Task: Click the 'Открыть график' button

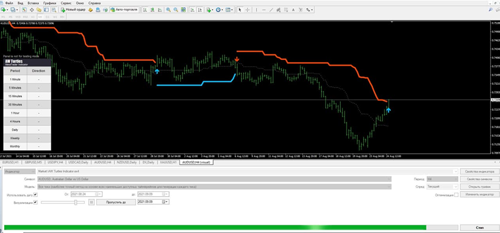Action: point(479,186)
